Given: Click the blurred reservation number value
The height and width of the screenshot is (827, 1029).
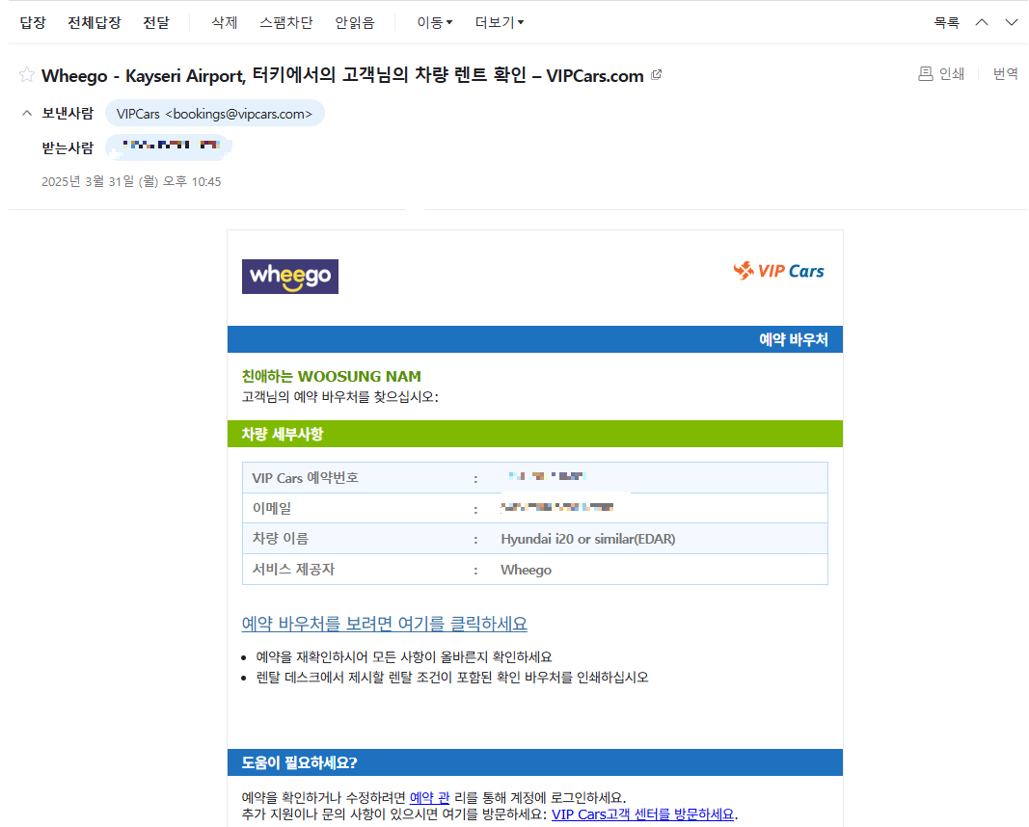Looking at the screenshot, I should click(548, 476).
